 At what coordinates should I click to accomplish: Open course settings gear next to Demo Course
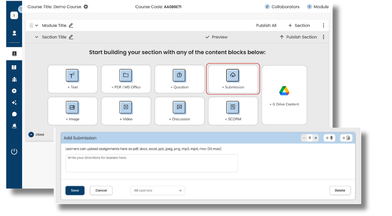pos(86,7)
